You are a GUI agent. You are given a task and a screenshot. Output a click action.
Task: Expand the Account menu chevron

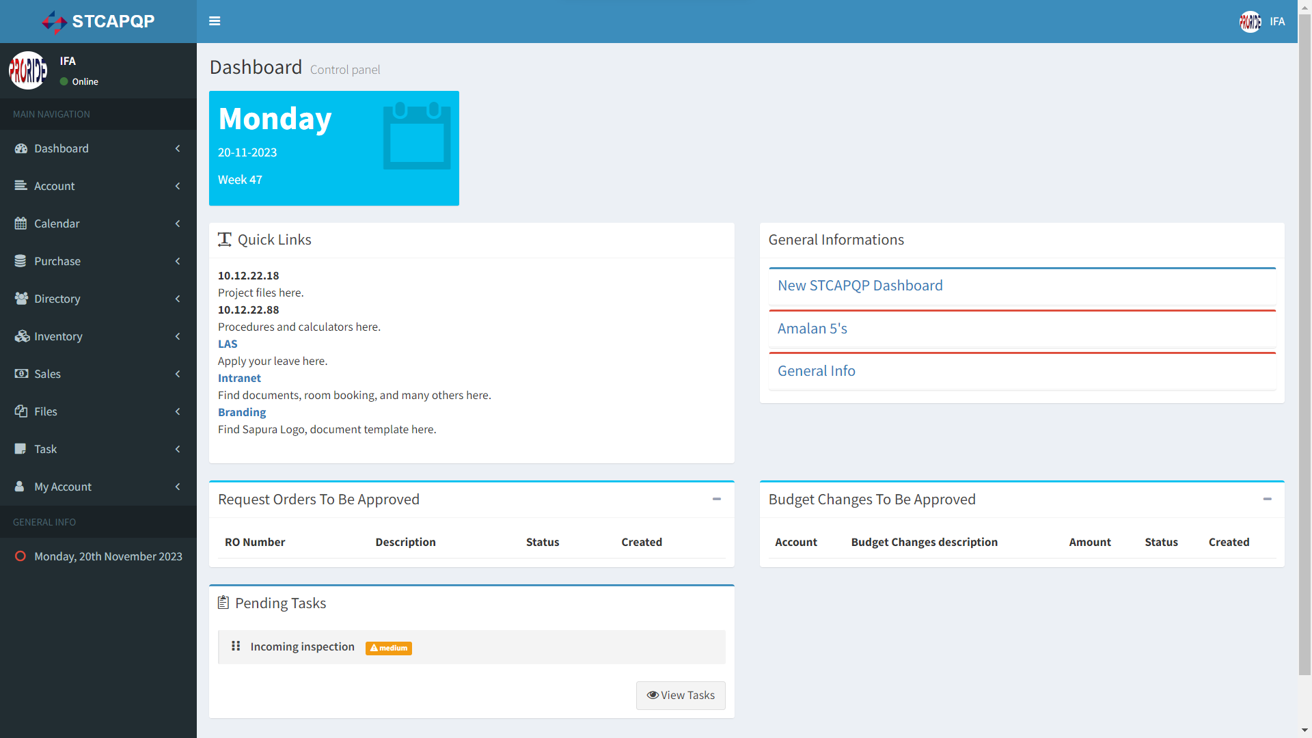178,186
